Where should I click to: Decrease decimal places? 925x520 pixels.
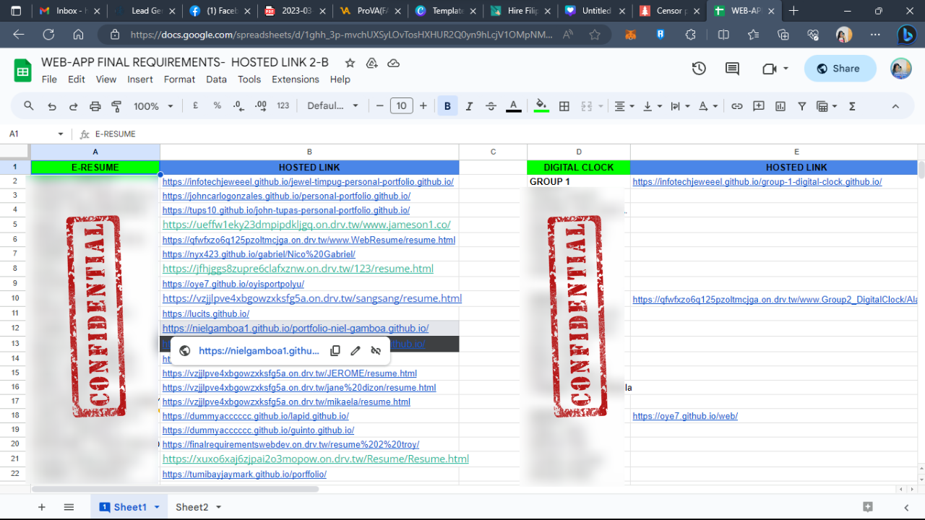tap(238, 106)
